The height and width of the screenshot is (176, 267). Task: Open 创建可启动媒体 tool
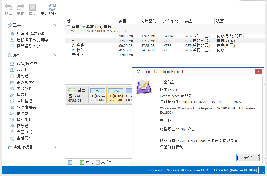click(30, 34)
